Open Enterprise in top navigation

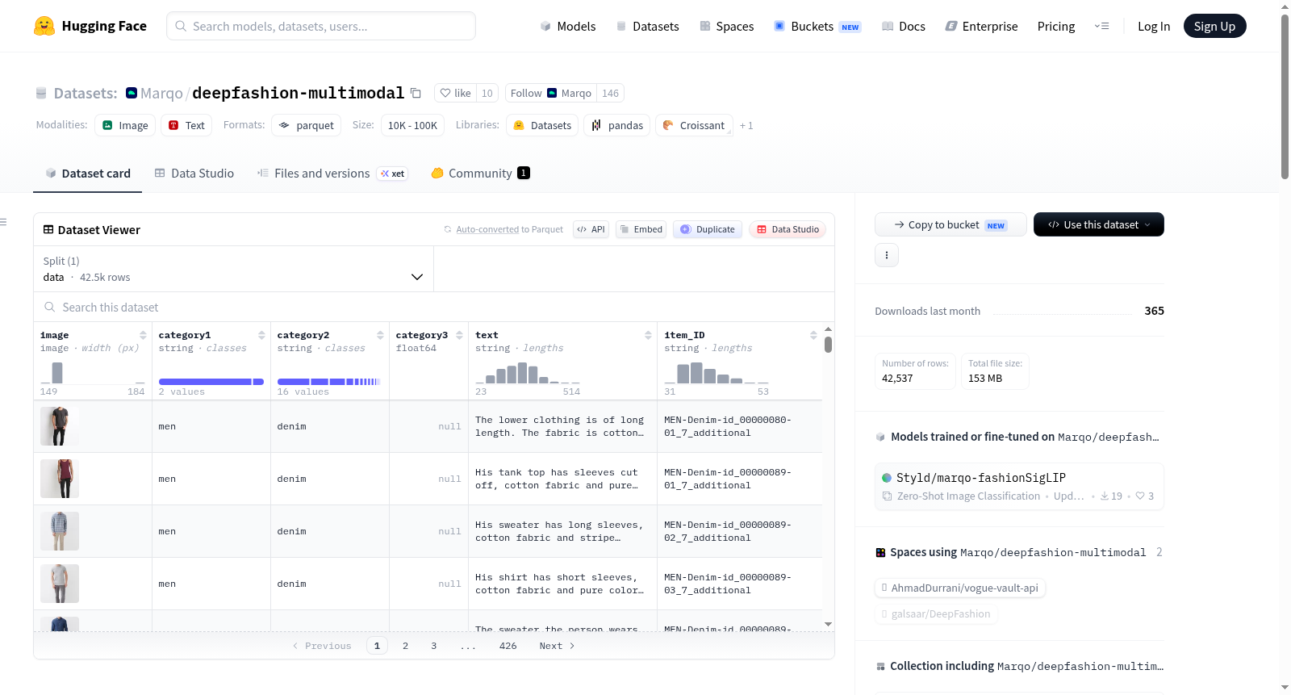pyautogui.click(x=981, y=26)
